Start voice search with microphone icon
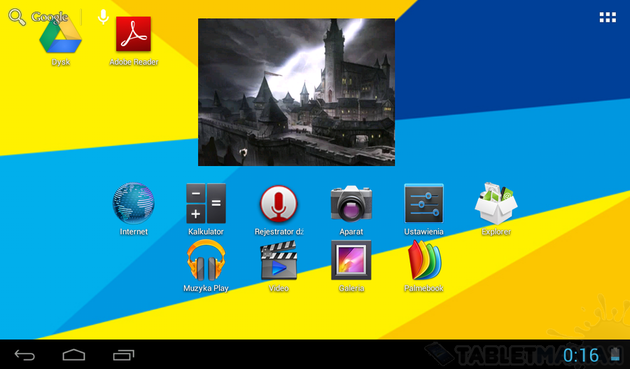630x369 pixels. (104, 17)
